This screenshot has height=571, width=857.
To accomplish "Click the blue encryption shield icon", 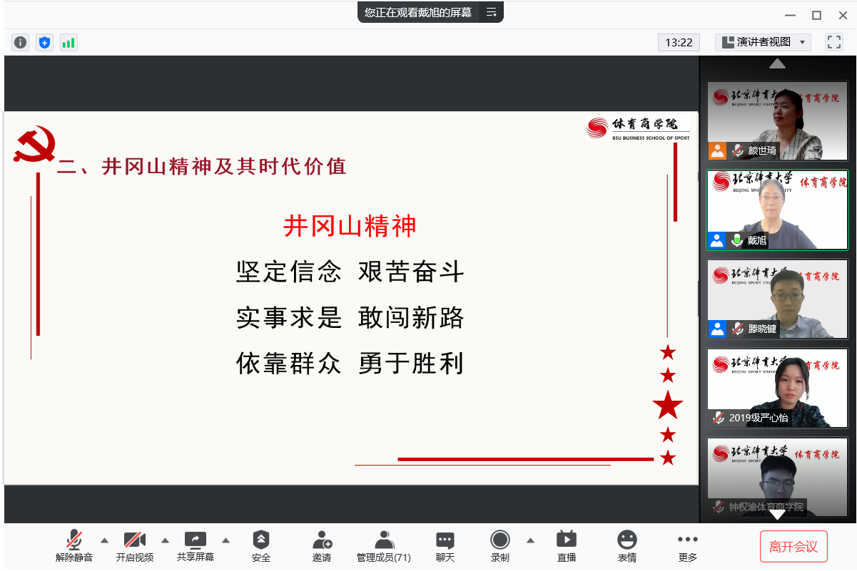I will pyautogui.click(x=45, y=43).
